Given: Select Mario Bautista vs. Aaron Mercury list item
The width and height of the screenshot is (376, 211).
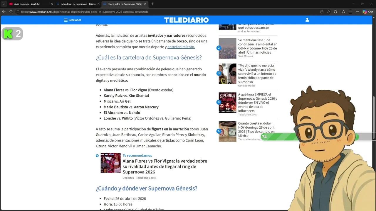Looking at the screenshot, I should coord(131,107).
